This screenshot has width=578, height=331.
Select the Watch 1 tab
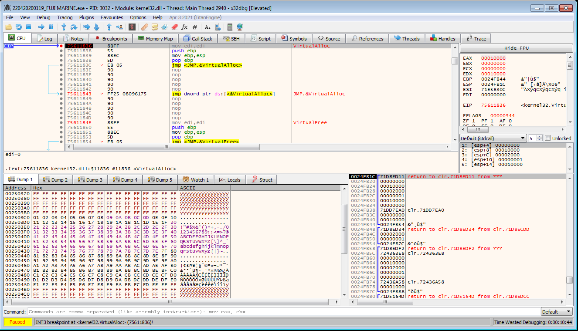coord(196,179)
